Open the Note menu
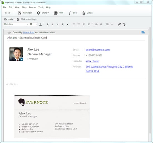This screenshot has width=153, height=143. click(24, 7)
